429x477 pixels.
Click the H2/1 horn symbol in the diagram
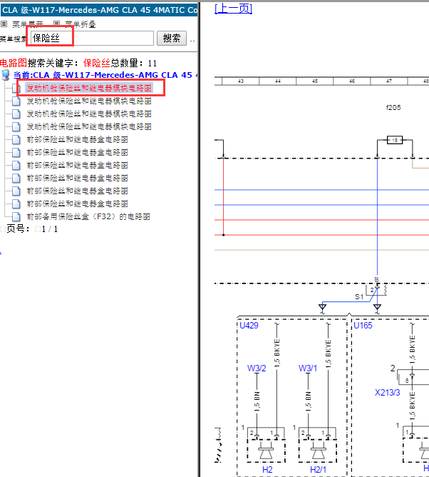tap(318, 451)
